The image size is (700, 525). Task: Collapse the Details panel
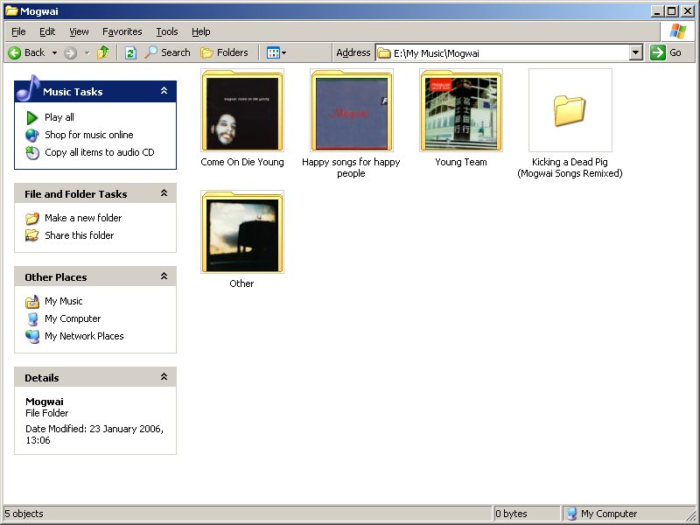coord(164,377)
